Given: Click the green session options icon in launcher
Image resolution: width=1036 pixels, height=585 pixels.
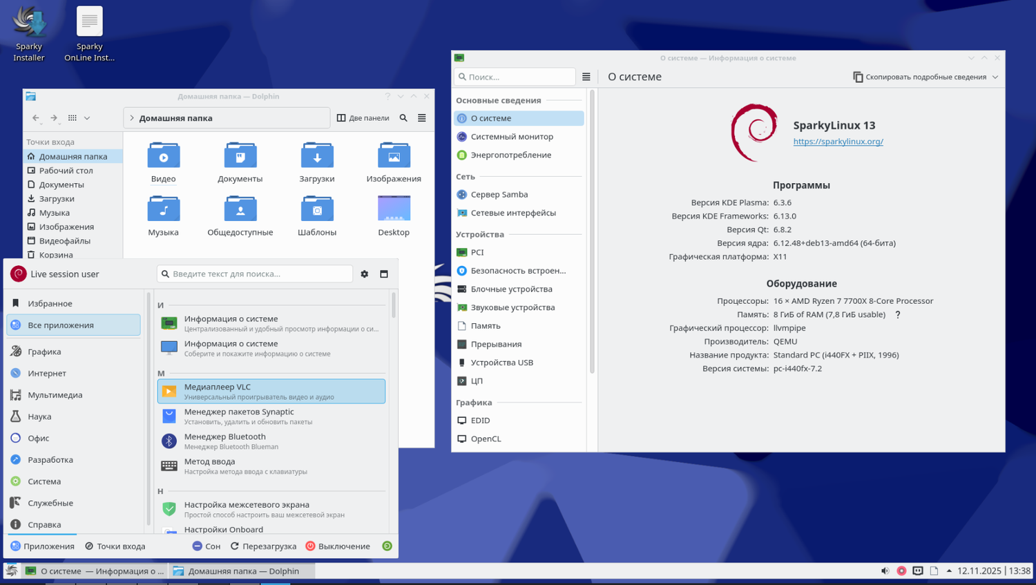Looking at the screenshot, I should pyautogui.click(x=387, y=546).
